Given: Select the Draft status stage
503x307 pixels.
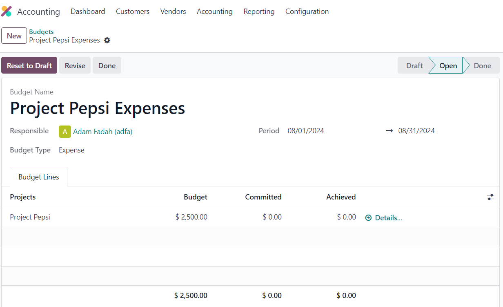Looking at the screenshot, I should (x=414, y=65).
